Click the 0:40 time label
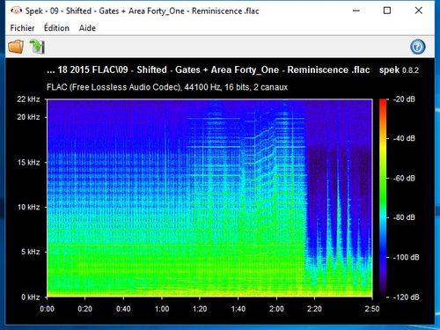This screenshot has width=440, height=330. click(123, 309)
